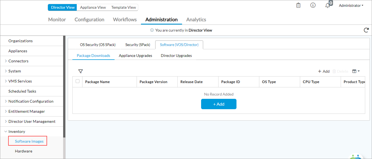Switch to Appliance View
This screenshot has height=159, width=372.
point(93,7)
